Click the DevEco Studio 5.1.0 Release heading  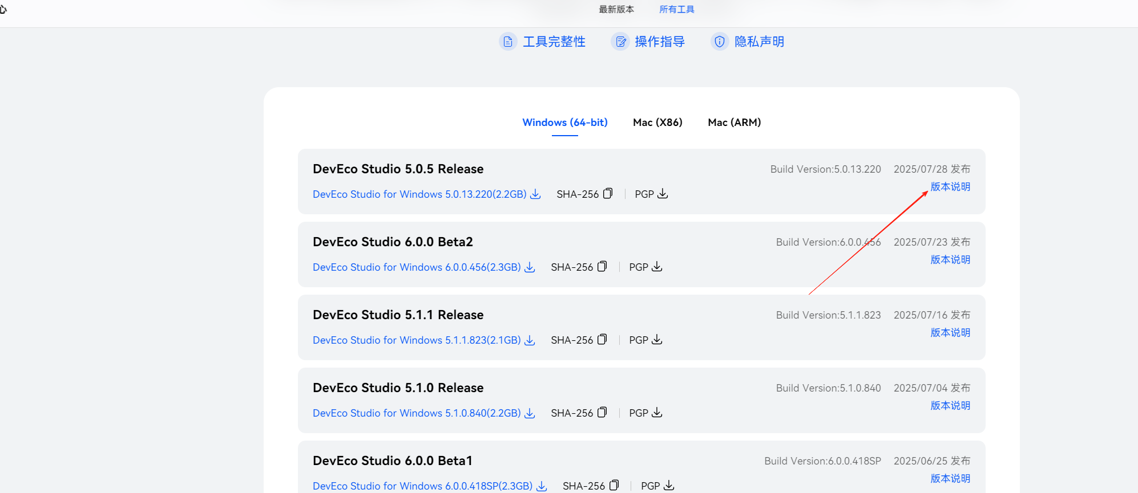tap(398, 388)
